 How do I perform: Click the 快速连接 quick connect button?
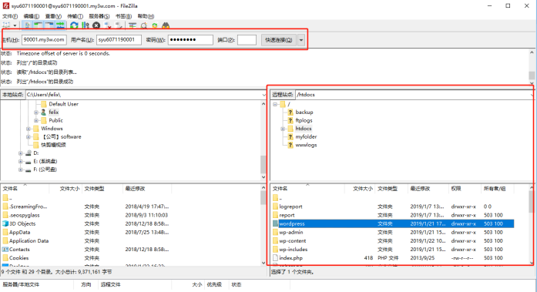coord(279,40)
